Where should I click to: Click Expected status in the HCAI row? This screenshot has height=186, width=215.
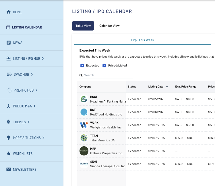coord(135,99)
